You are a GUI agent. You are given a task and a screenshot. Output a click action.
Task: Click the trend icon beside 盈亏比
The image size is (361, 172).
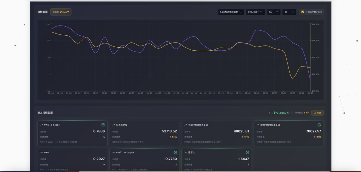[x=186, y=153]
